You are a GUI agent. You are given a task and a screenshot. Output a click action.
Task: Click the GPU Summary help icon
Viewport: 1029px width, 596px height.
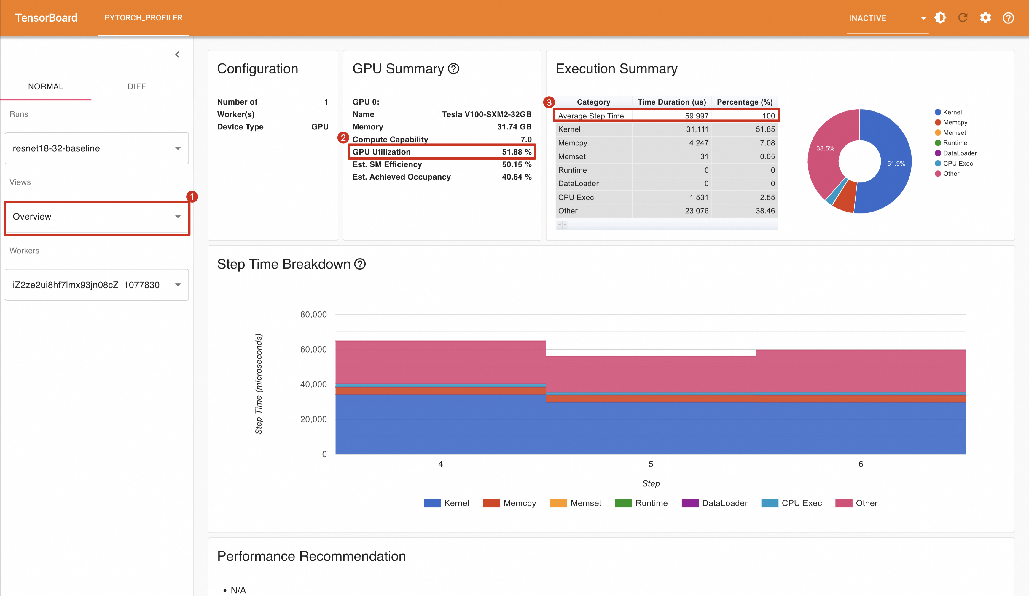point(454,69)
